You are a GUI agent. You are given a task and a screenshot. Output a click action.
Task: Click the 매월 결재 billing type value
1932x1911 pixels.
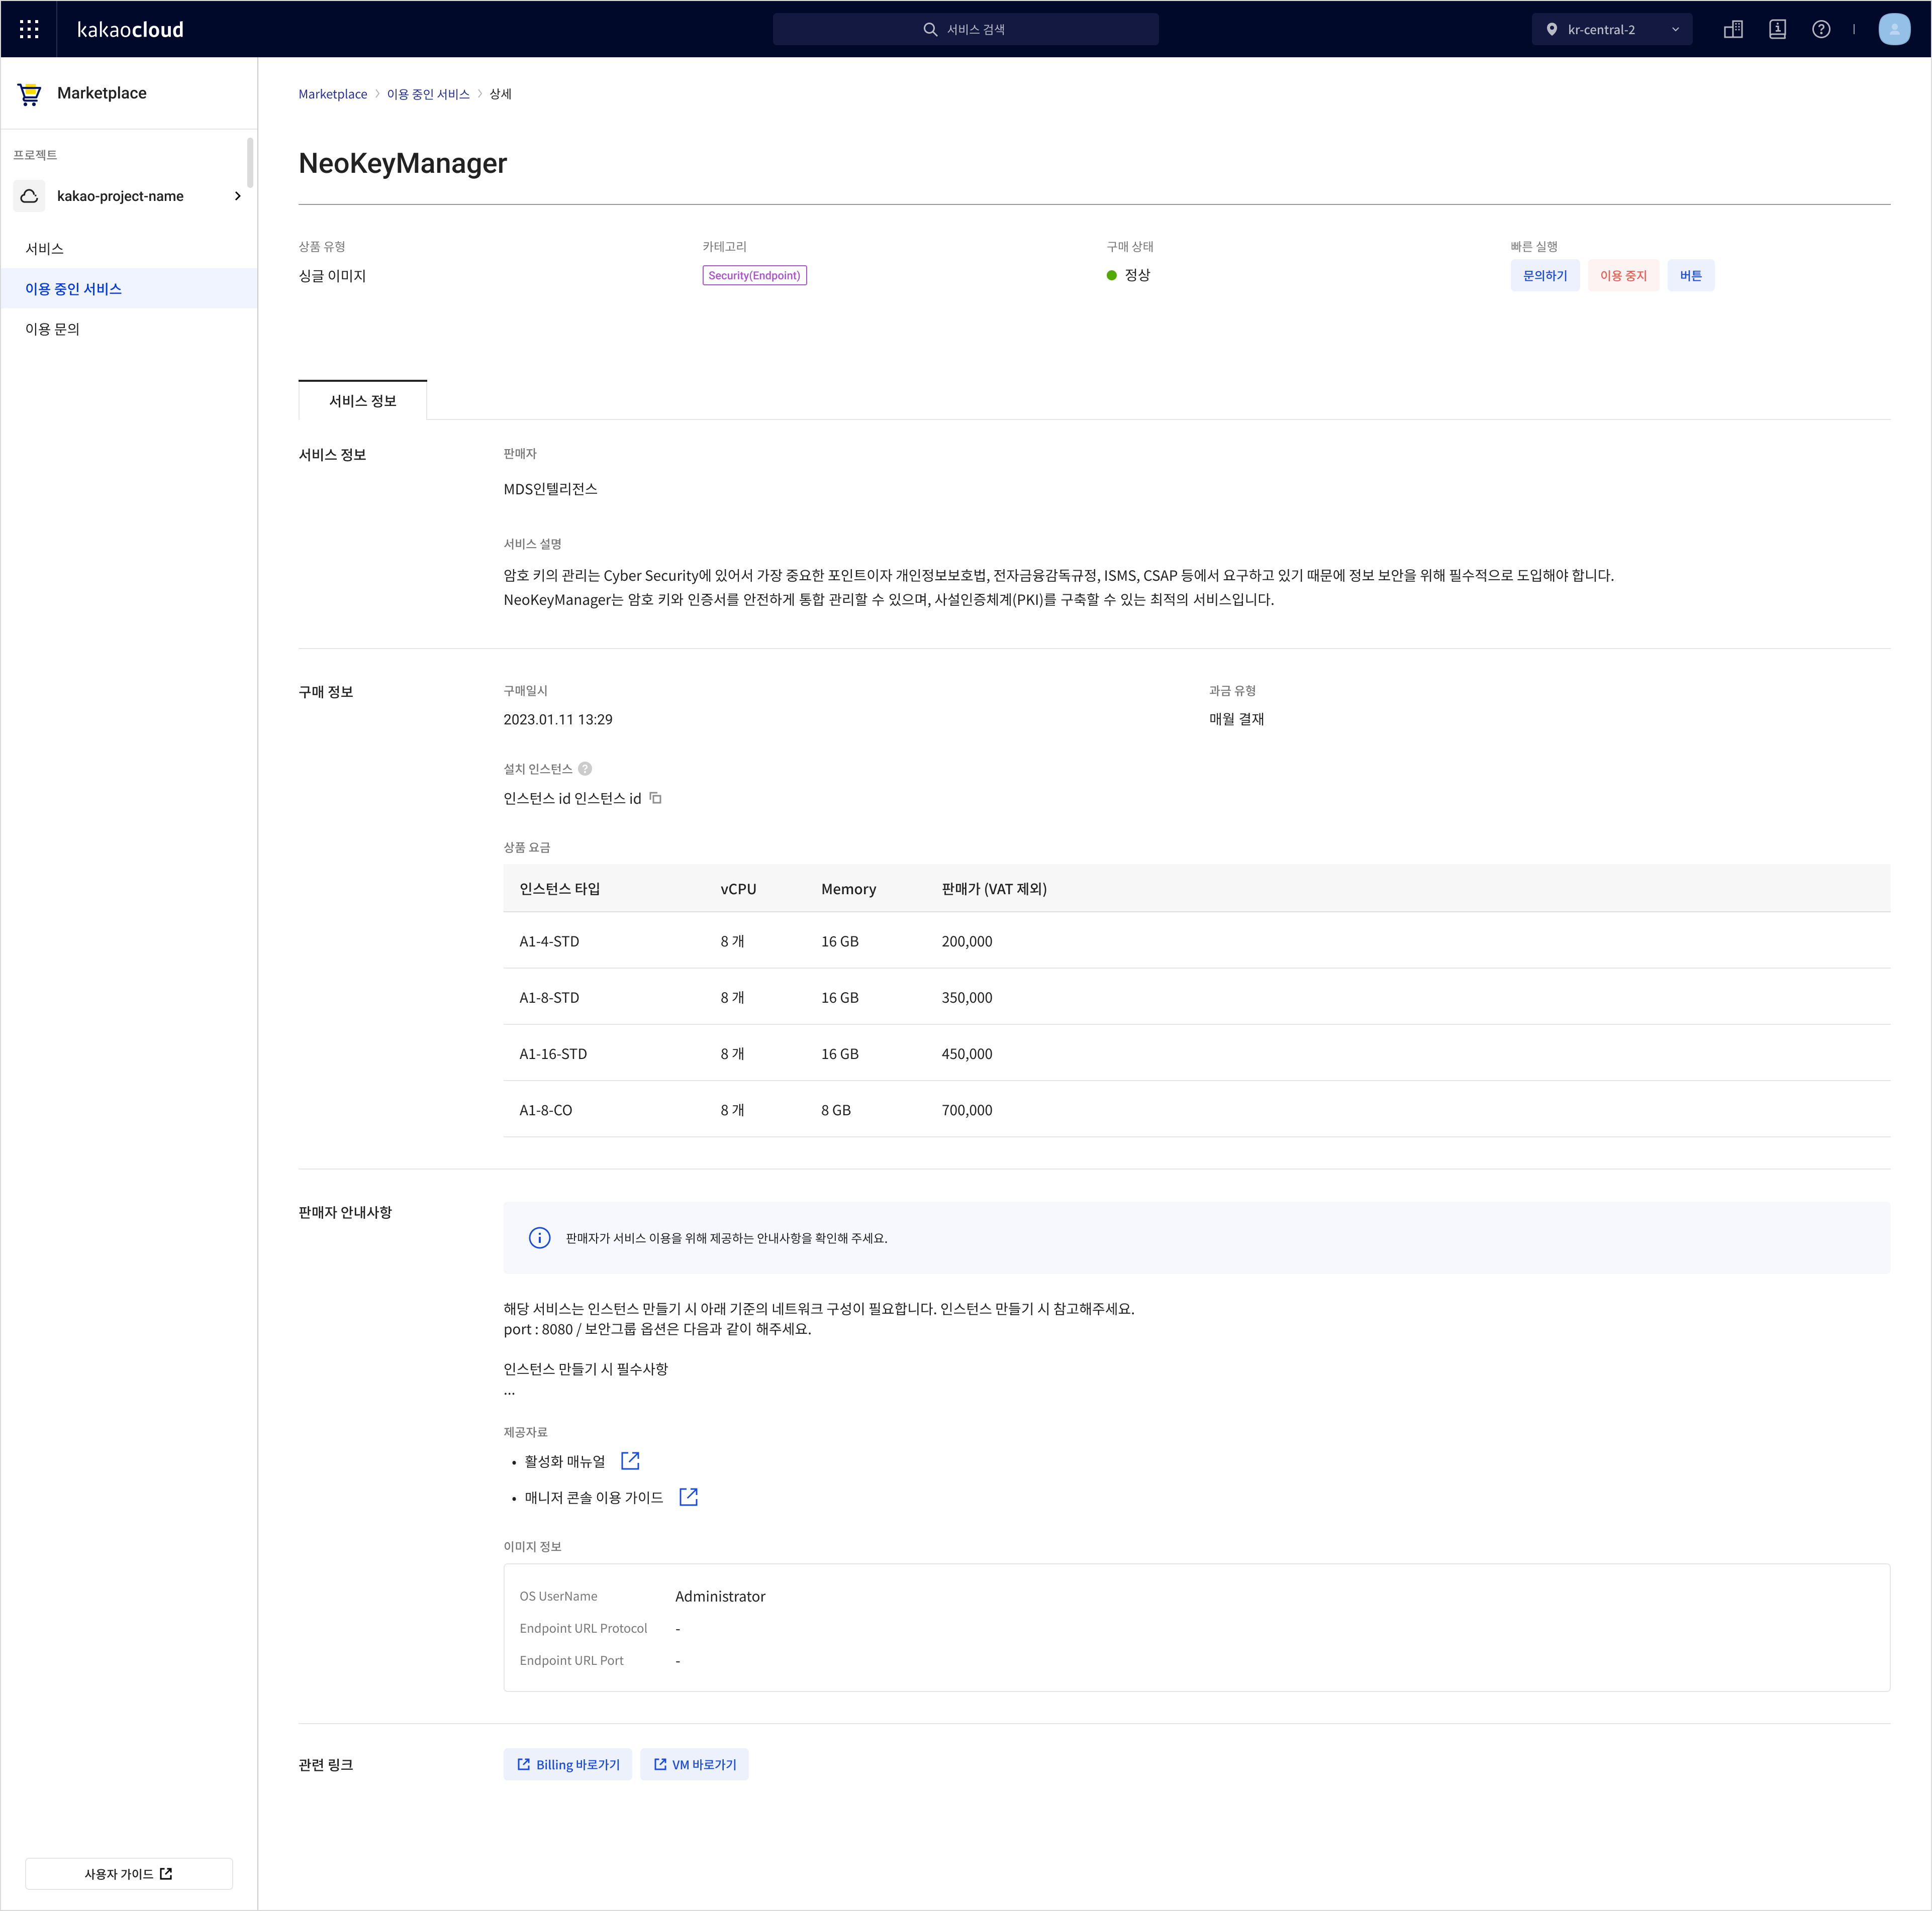tap(1236, 719)
